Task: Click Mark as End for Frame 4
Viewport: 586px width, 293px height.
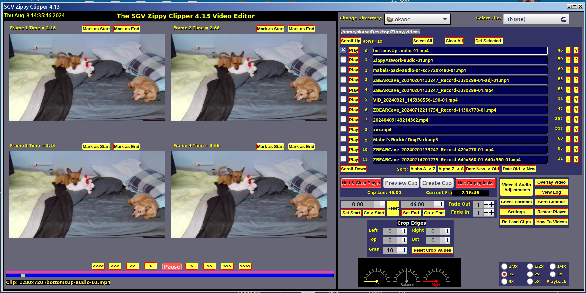Action: (x=301, y=147)
